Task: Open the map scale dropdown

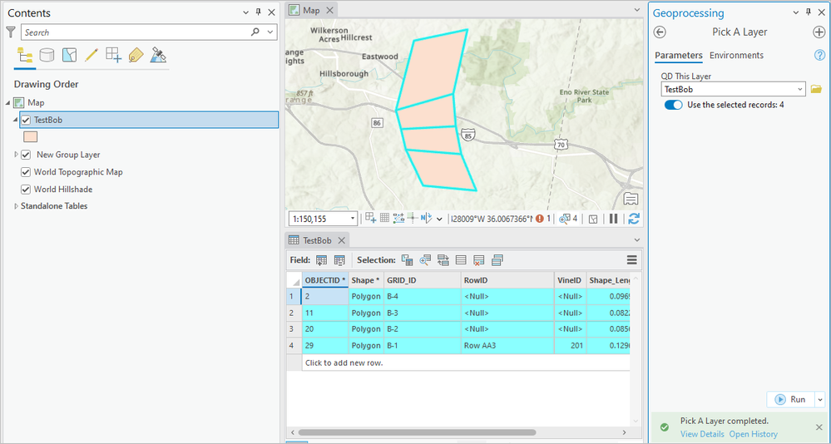Action: [353, 219]
